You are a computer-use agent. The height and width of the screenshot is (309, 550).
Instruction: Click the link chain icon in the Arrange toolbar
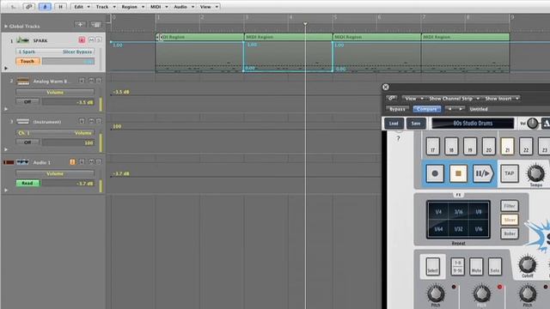(29, 6)
